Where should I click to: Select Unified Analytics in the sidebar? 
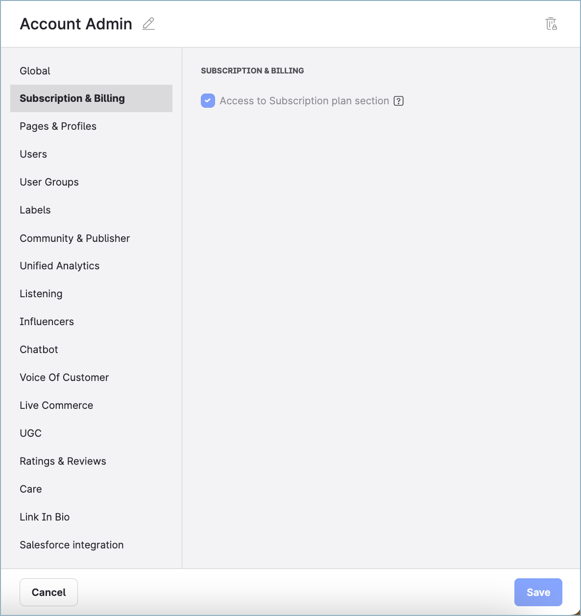click(x=59, y=266)
